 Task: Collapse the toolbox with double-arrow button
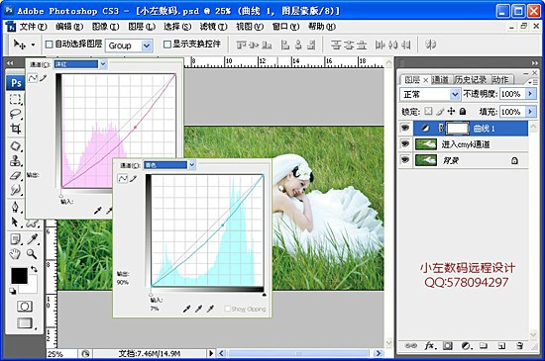pyautogui.click(x=10, y=63)
